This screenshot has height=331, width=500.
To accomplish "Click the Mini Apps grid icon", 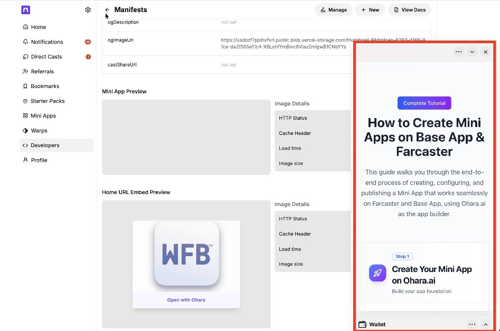I will (x=25, y=116).
